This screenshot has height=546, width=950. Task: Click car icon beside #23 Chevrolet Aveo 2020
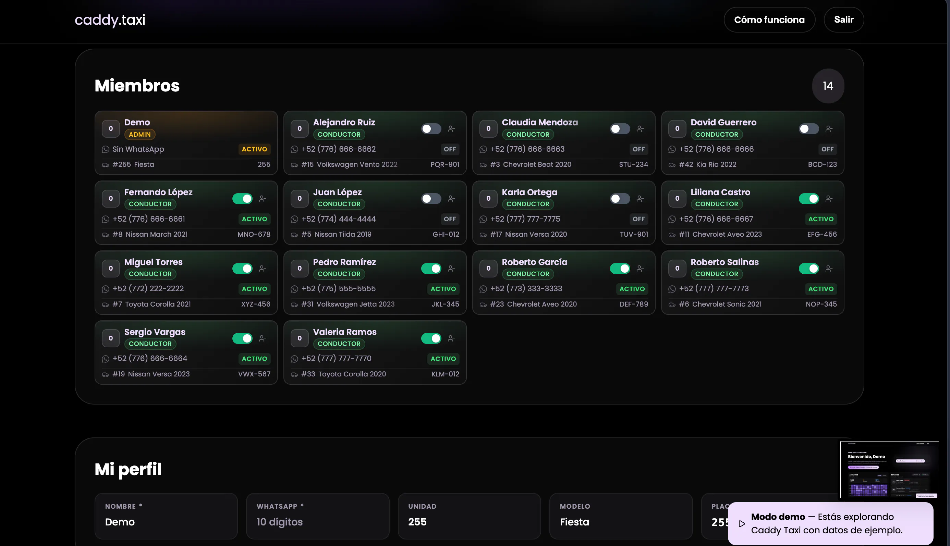(483, 305)
